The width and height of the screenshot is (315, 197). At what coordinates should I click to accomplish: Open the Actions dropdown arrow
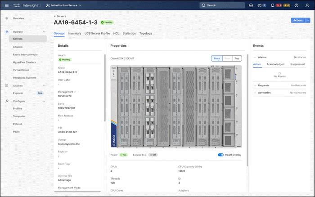(308, 20)
